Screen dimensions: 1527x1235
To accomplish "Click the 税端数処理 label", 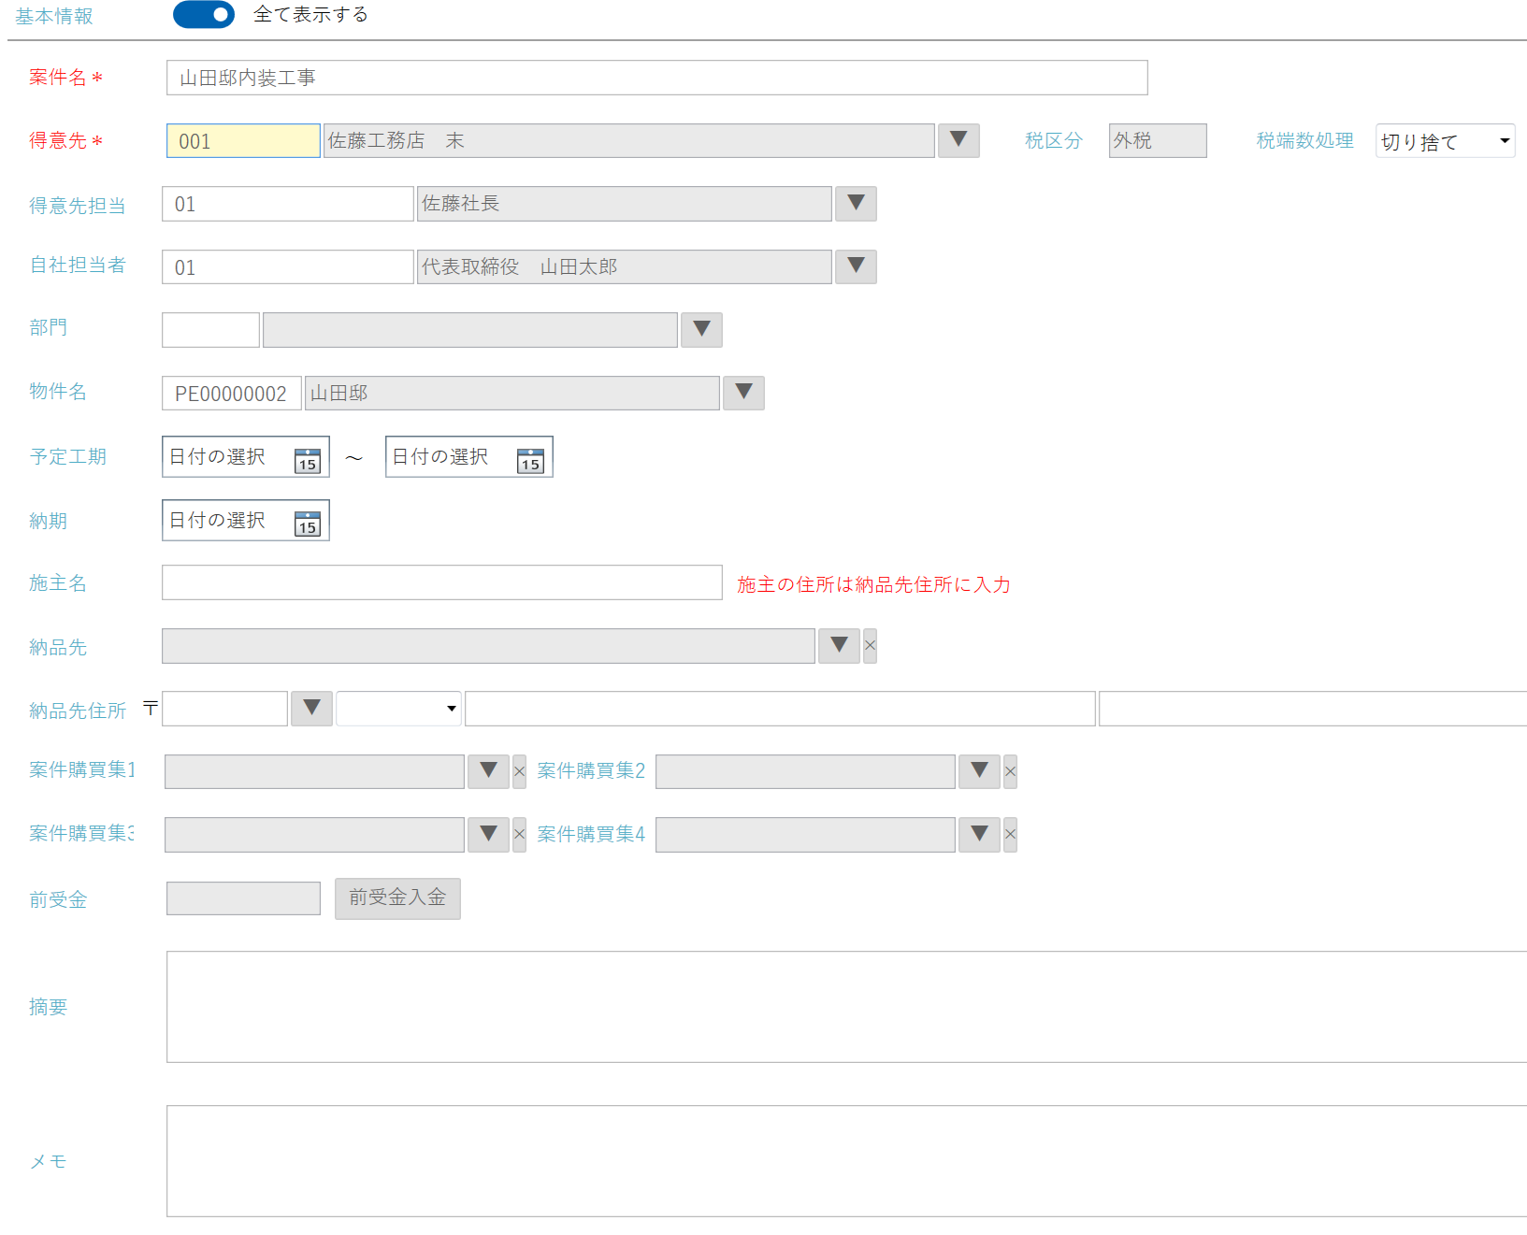I will (x=1304, y=140).
